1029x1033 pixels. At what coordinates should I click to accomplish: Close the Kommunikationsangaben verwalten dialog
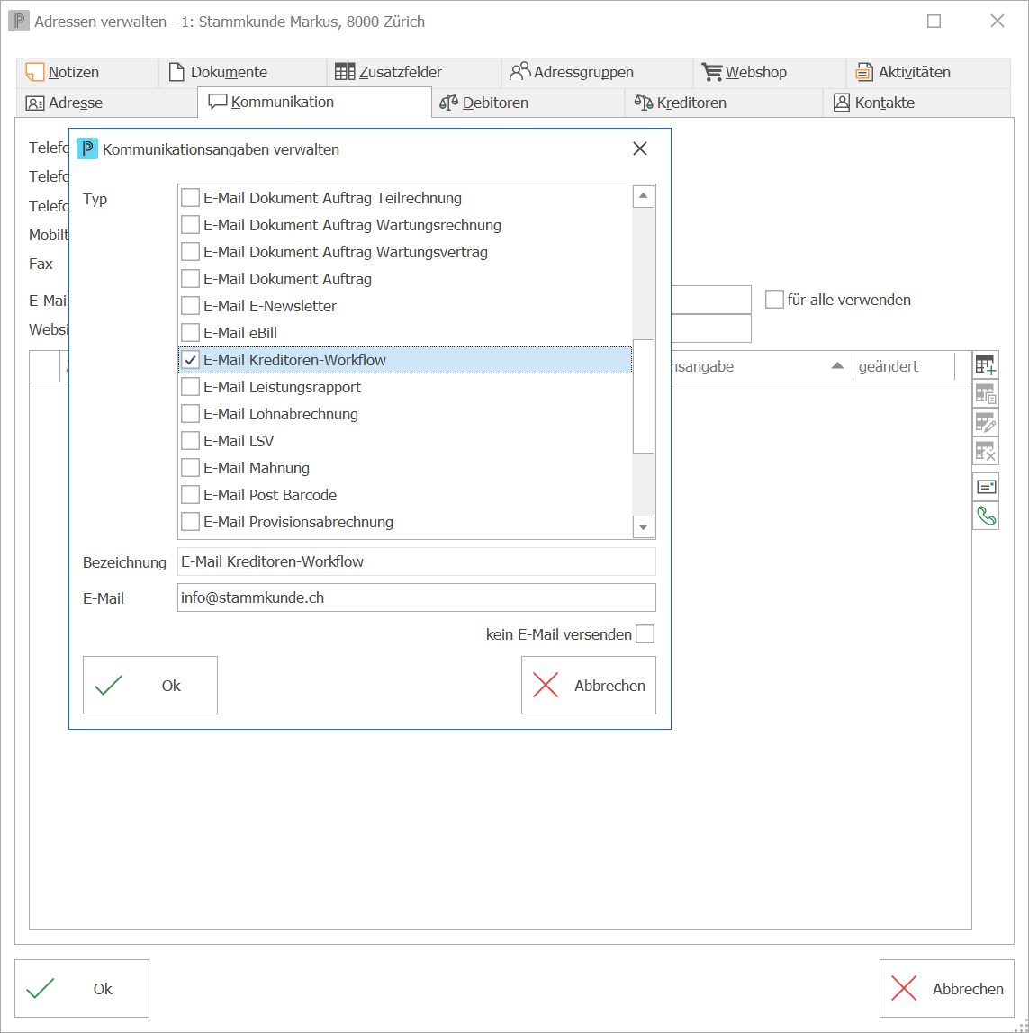[x=639, y=148]
